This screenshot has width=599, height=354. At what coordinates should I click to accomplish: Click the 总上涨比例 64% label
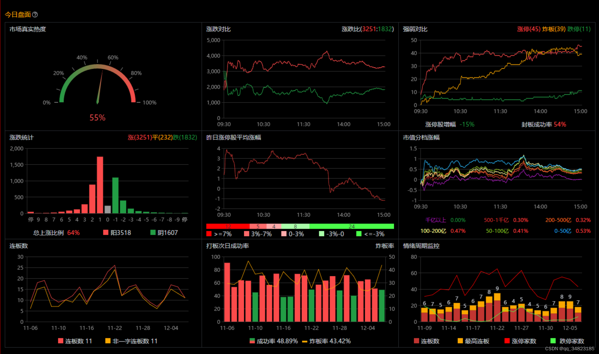[56, 233]
